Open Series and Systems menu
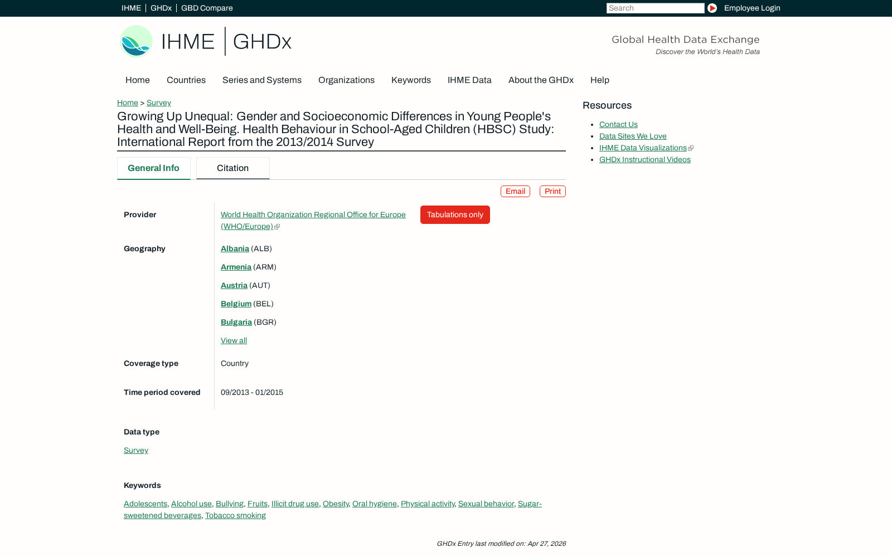The height and width of the screenshot is (557, 892). [x=262, y=80]
